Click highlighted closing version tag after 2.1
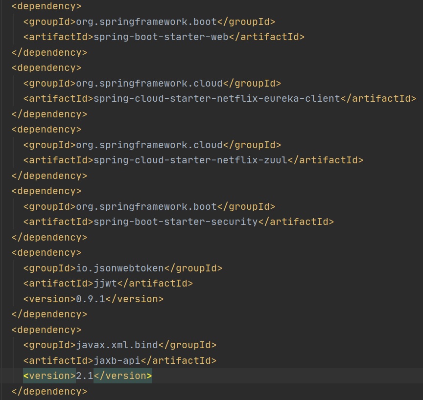Screen dimensions: 423x400 pyautogui.click(x=122, y=376)
